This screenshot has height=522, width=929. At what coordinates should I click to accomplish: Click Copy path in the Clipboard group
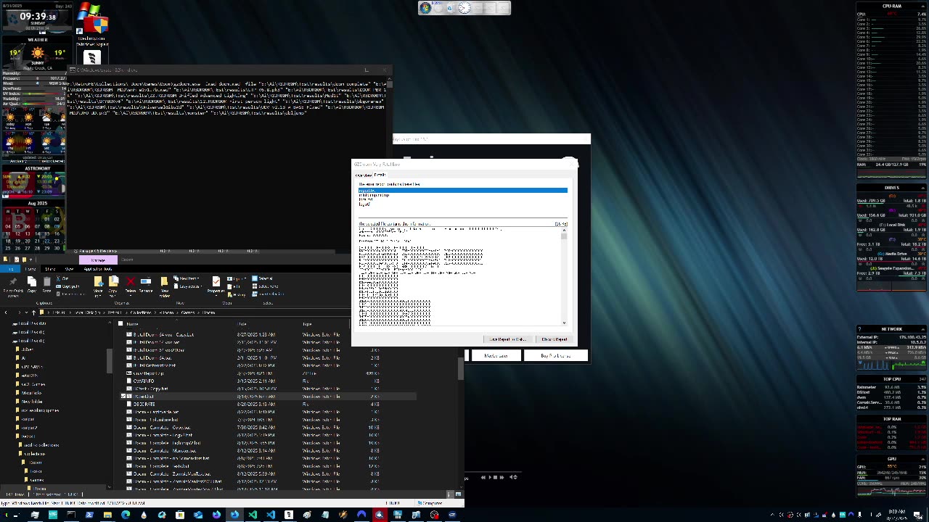(x=68, y=286)
